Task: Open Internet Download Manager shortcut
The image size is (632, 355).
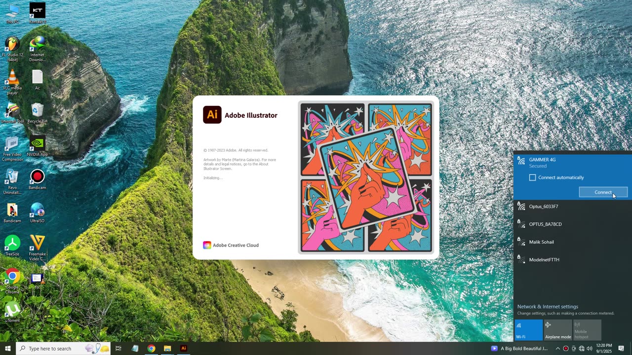Action: pos(38,49)
